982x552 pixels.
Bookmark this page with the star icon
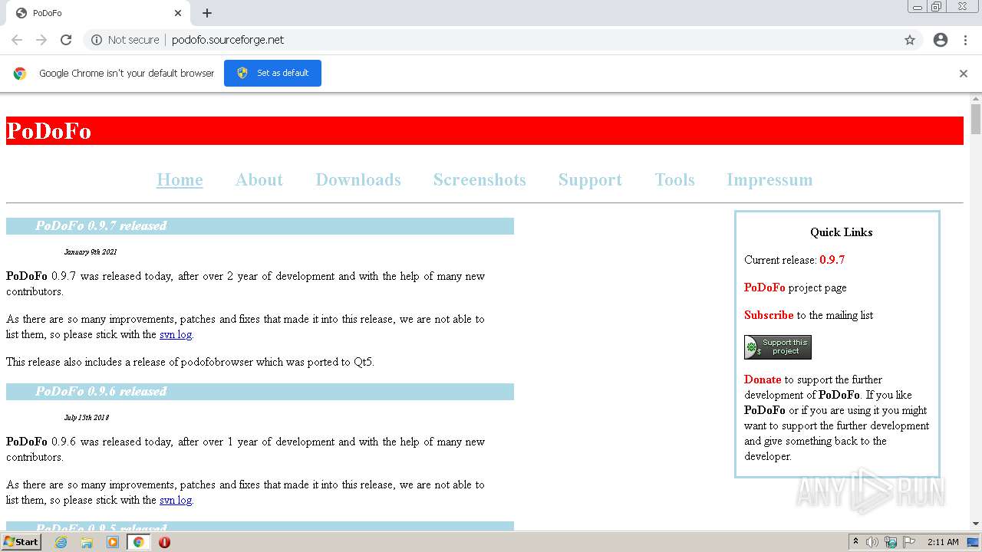910,40
